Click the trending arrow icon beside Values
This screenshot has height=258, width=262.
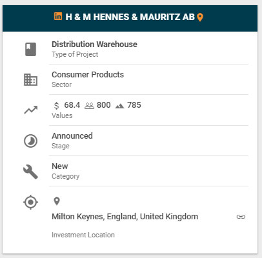(x=31, y=110)
